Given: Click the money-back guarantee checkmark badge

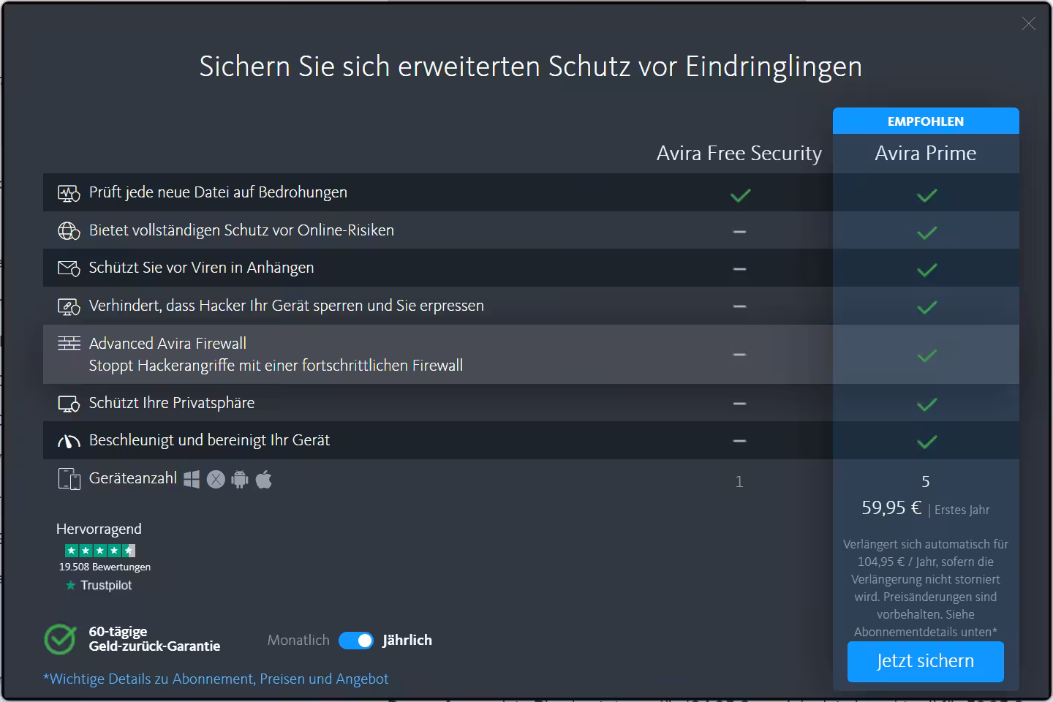Looking at the screenshot, I should tap(60, 639).
